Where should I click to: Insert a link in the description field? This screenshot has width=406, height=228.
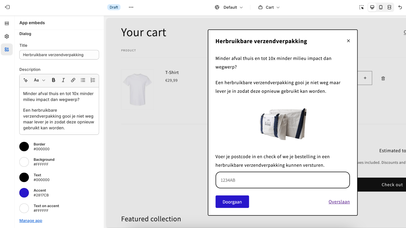click(73, 80)
